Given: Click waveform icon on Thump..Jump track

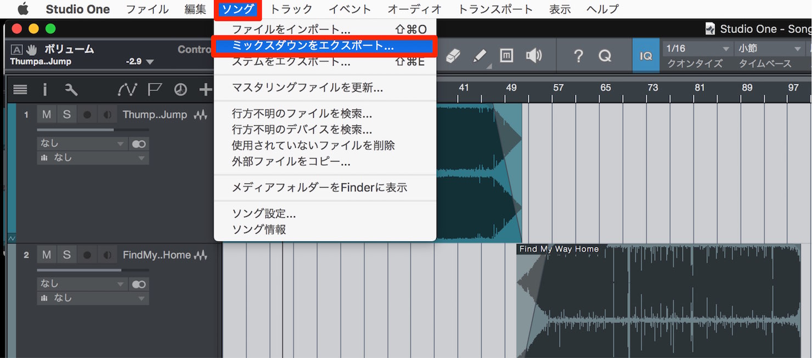Looking at the screenshot, I should pos(200,115).
